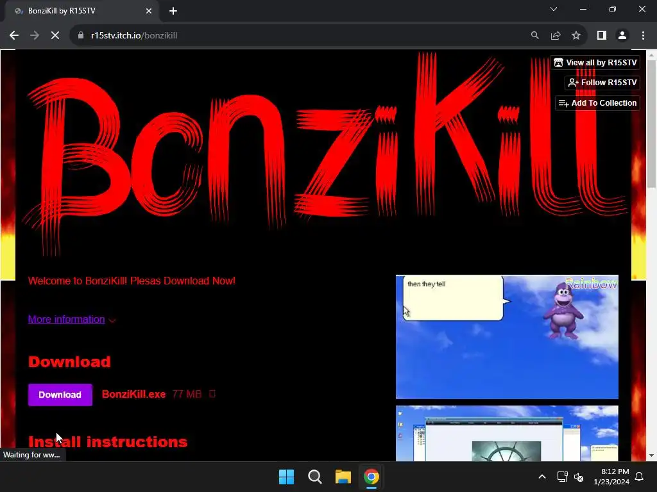Close the BonziKill by R15STV tab
This screenshot has width=657, height=492.
[x=149, y=11]
